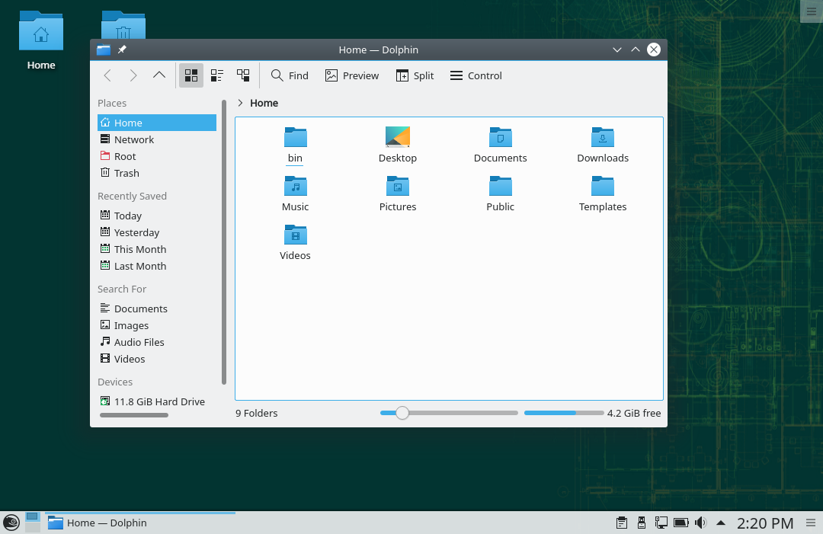Expand the breadcrumb arrow before Home
Viewport: 823px width, 534px height.
click(x=240, y=103)
